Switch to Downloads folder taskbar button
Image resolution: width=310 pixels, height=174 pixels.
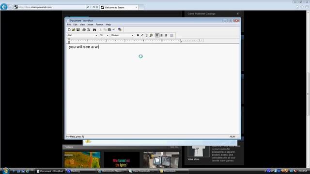click(173, 171)
